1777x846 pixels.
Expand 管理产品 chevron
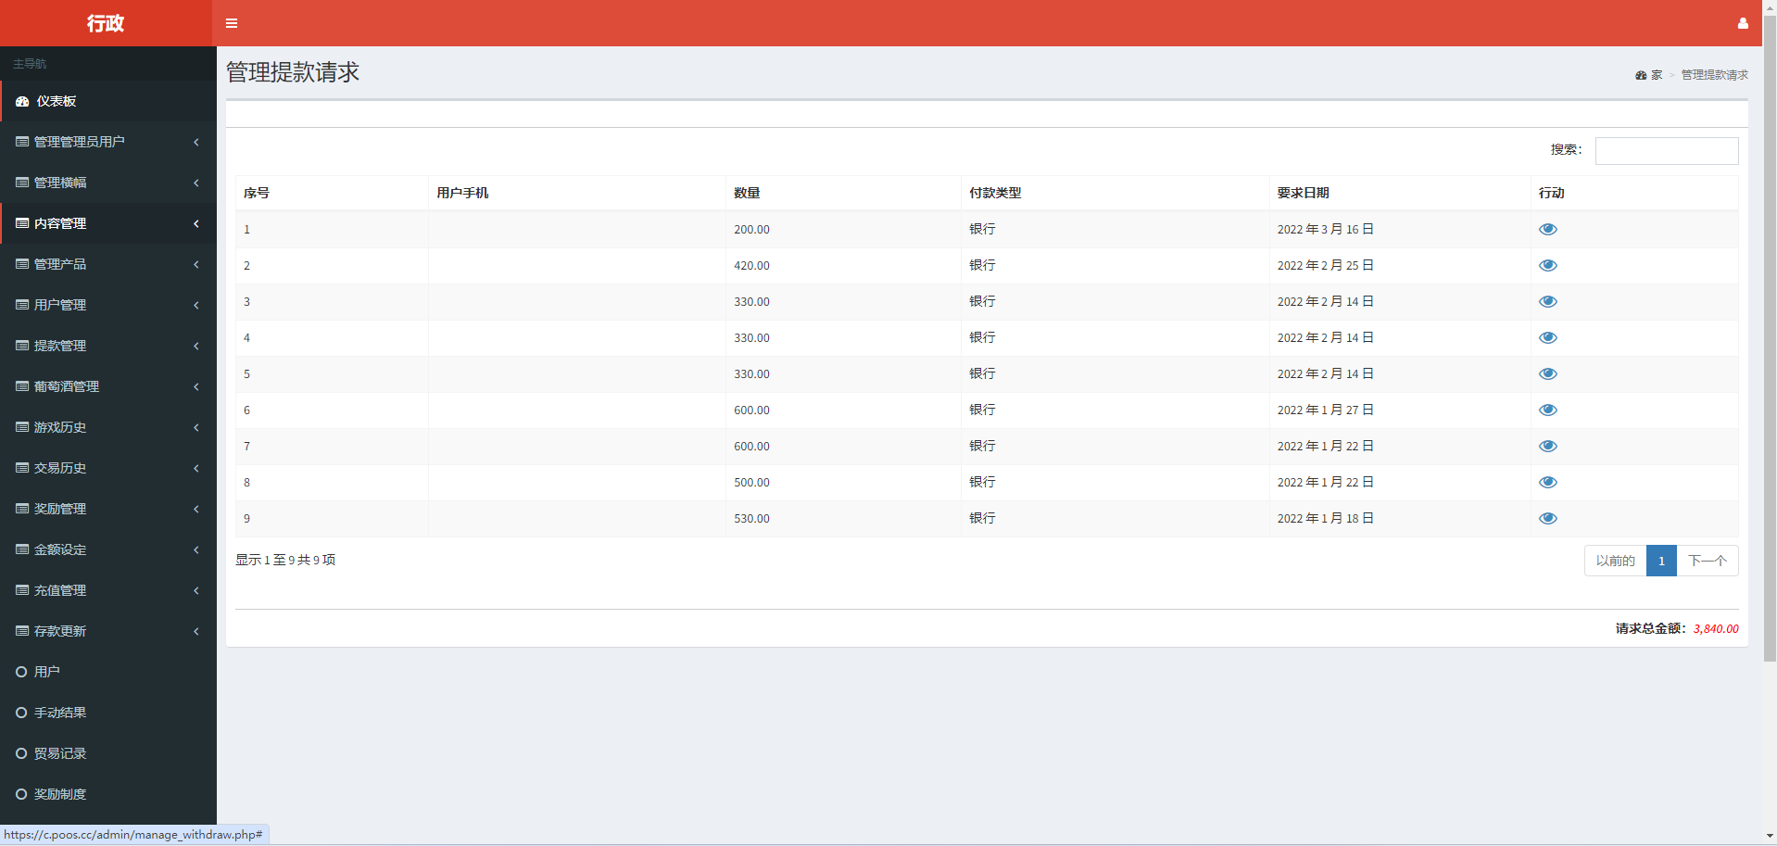[x=196, y=264]
